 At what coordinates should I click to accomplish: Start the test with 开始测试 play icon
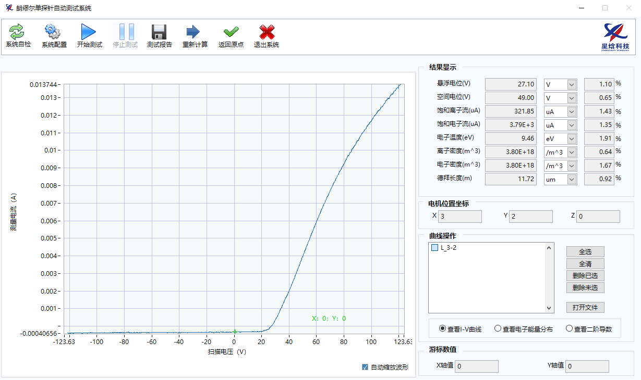tap(89, 33)
